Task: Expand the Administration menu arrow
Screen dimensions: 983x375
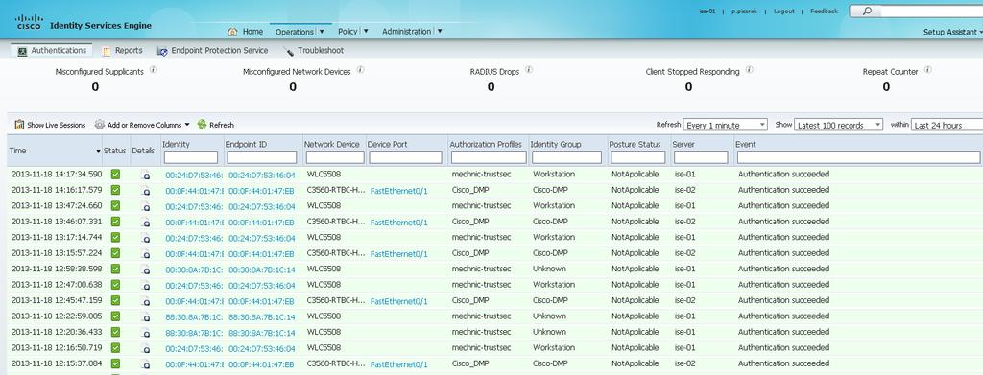Action: point(440,31)
